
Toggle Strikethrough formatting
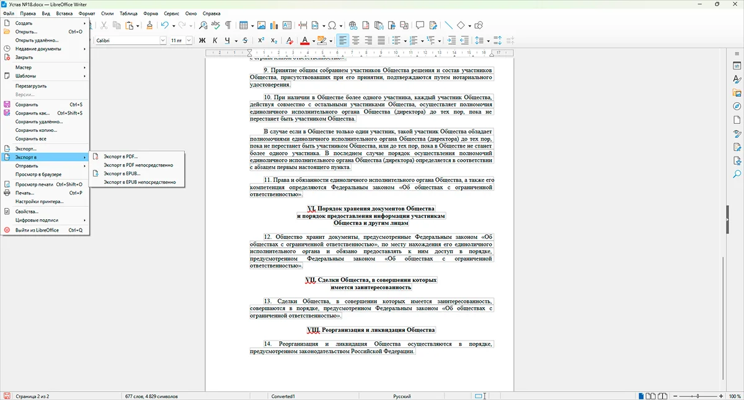[x=245, y=40]
